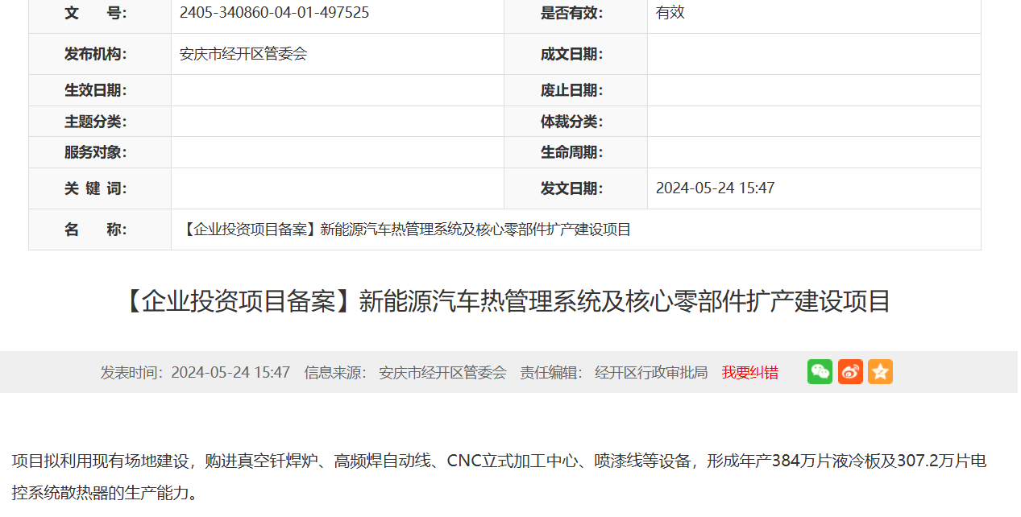This screenshot has height=517, width=1021.
Task: Click the 发文日期 value 2024-05-24 15:47
Action: click(x=715, y=188)
